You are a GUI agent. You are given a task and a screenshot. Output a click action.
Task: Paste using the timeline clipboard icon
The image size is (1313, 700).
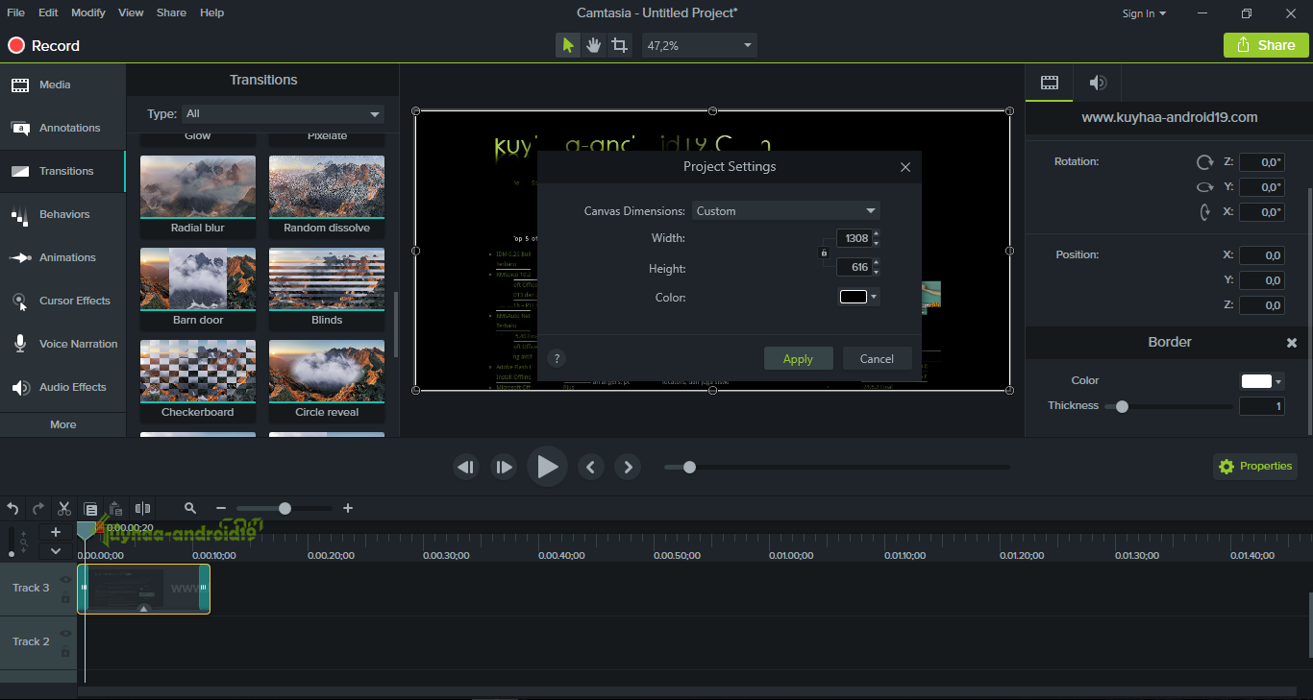tap(115, 509)
